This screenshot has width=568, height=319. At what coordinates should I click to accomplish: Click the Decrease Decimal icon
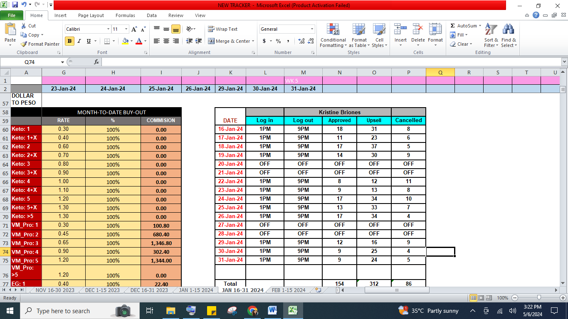pos(311,41)
